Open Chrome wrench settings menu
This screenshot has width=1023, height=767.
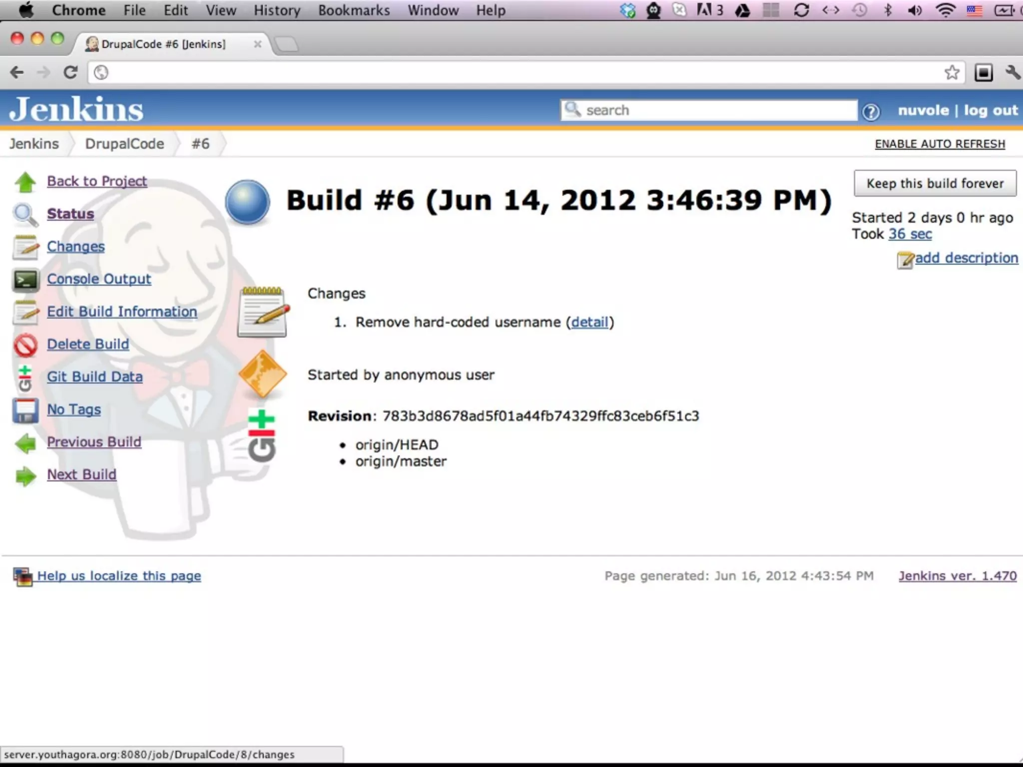point(1013,73)
